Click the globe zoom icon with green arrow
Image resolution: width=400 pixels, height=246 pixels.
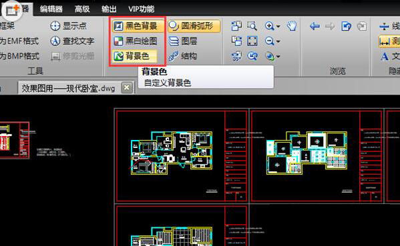(269, 56)
